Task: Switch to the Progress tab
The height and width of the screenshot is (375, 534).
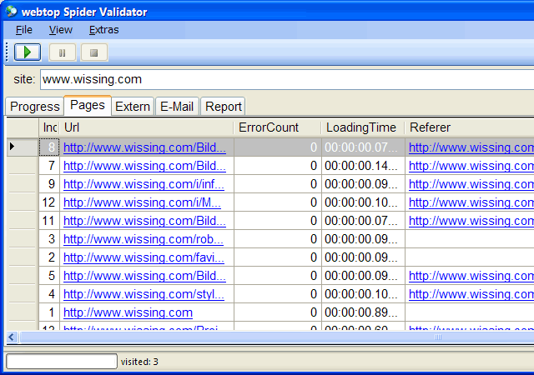Action: [35, 107]
